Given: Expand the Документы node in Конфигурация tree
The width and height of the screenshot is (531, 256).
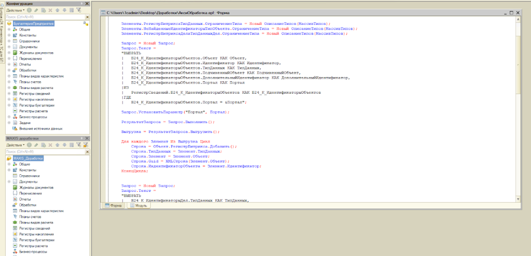Looking at the screenshot, I should point(9,47).
